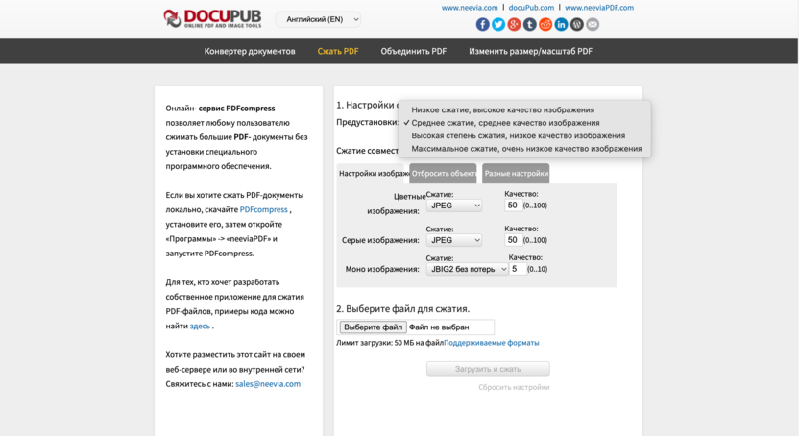Share via the Reddit icon
Screen dimensions: 799x436
tap(545, 24)
